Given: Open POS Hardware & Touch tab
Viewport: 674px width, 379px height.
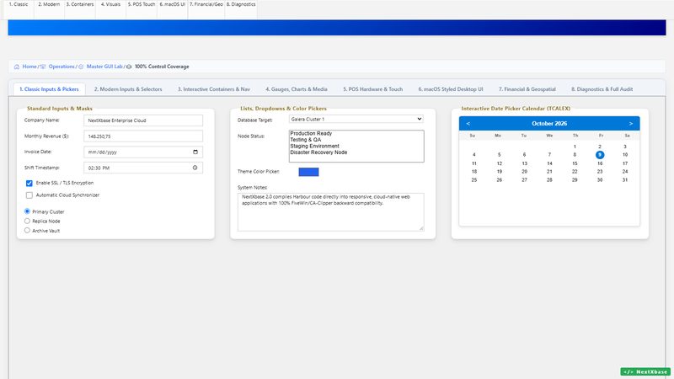Looking at the screenshot, I should click(373, 89).
